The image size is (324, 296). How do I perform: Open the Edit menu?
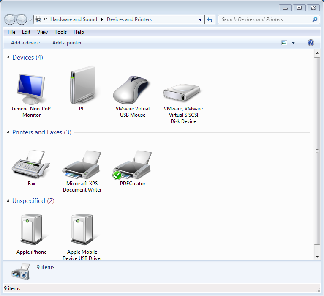click(26, 32)
